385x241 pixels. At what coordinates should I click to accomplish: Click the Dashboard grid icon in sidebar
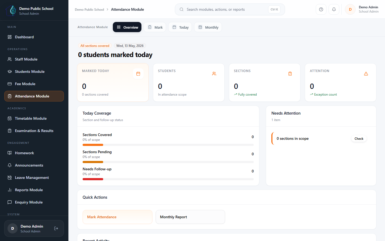10,37
